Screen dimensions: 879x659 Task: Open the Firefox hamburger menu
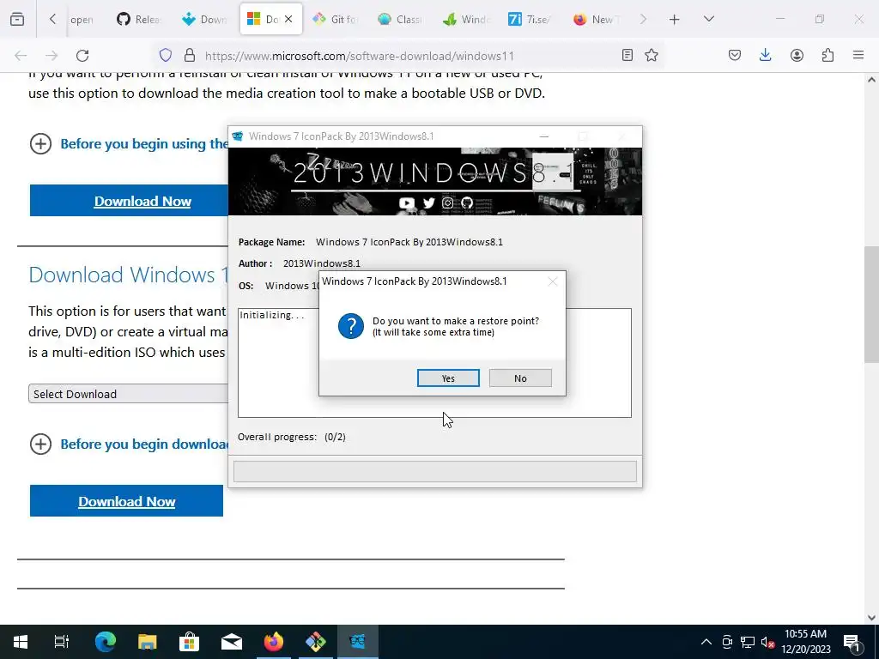point(858,56)
